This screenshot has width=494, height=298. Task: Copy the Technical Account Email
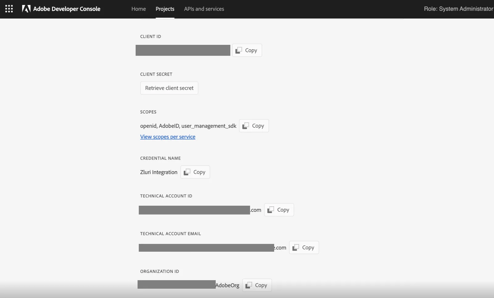[x=304, y=247]
